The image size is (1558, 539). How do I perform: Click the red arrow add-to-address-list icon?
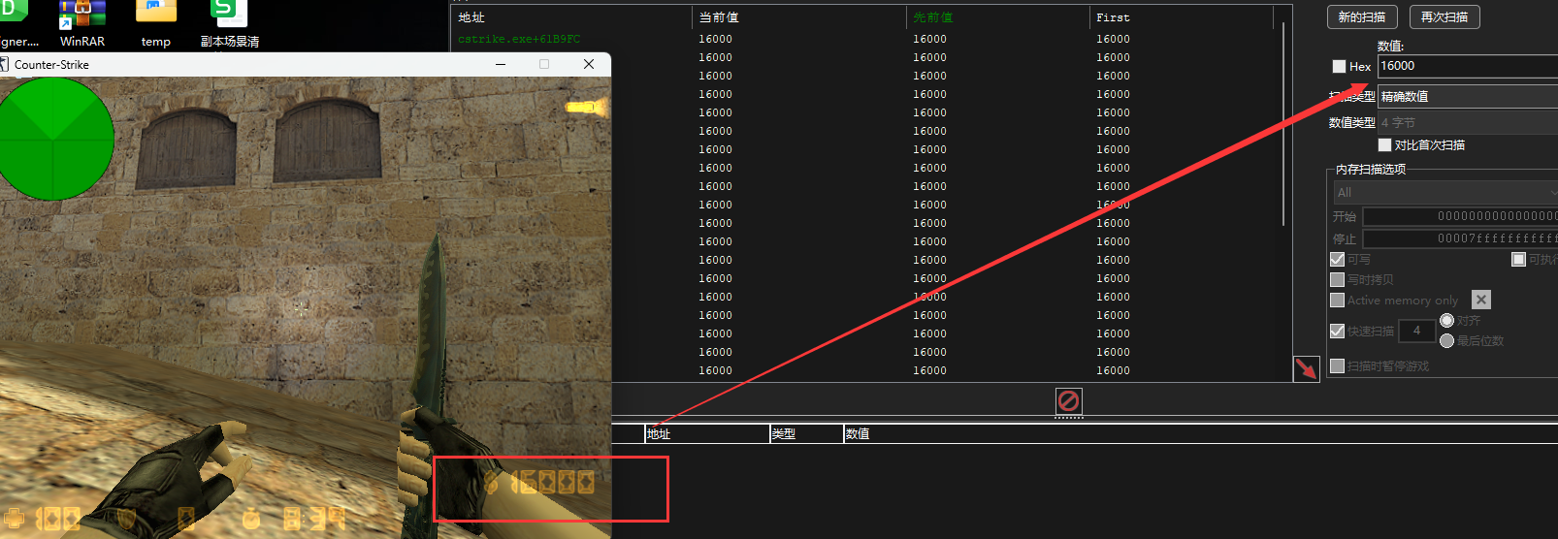(x=1307, y=368)
